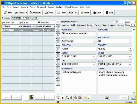
Task: Select the Joe Green record row
Action: (28, 30)
